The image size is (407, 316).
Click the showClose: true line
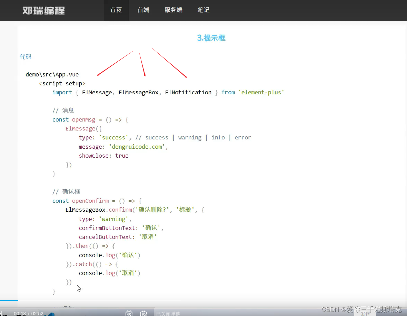point(103,156)
